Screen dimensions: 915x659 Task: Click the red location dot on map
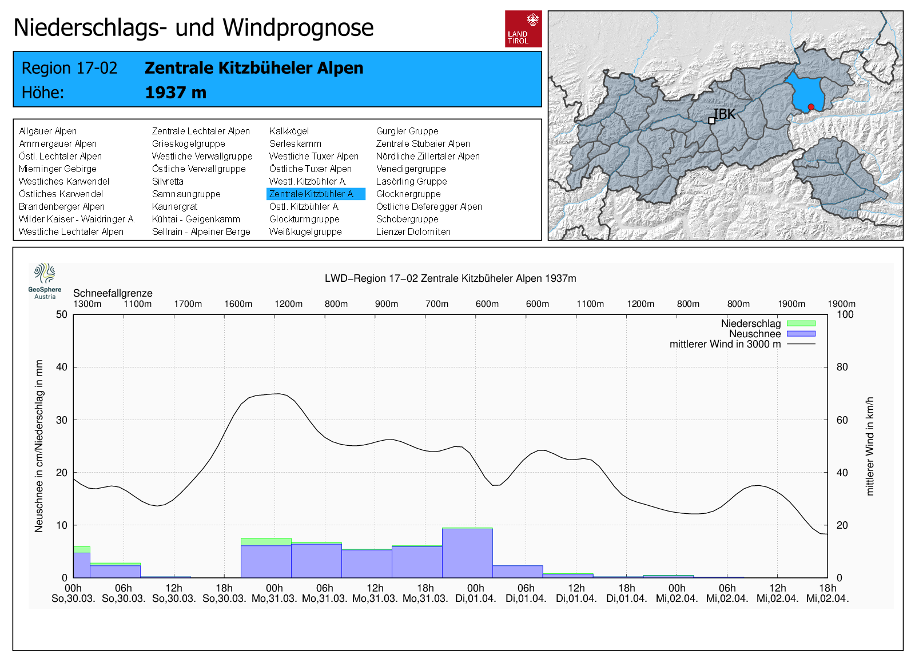coord(811,107)
